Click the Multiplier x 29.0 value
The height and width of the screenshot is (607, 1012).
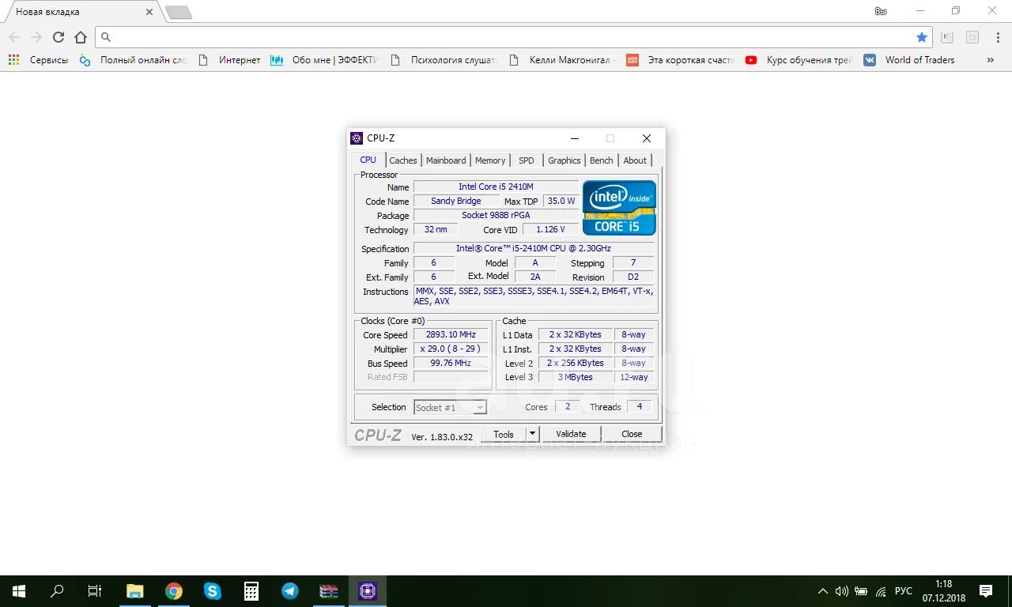(x=451, y=349)
